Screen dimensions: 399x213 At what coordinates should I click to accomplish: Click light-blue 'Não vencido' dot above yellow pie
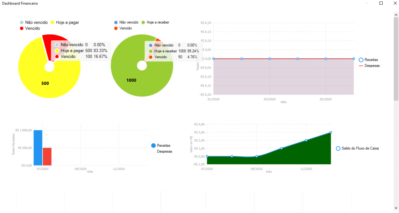tap(22, 22)
